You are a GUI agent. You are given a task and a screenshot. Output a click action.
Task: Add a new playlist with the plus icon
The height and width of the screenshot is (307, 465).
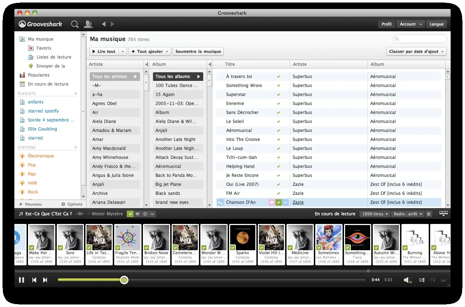pos(76,93)
